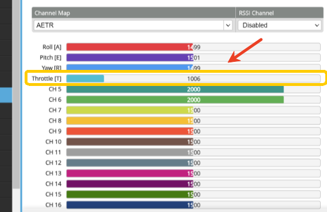Click the CH 6 green bar at 2000

point(194,100)
